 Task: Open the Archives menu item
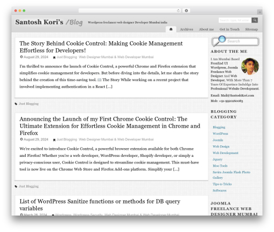coord(186,29)
